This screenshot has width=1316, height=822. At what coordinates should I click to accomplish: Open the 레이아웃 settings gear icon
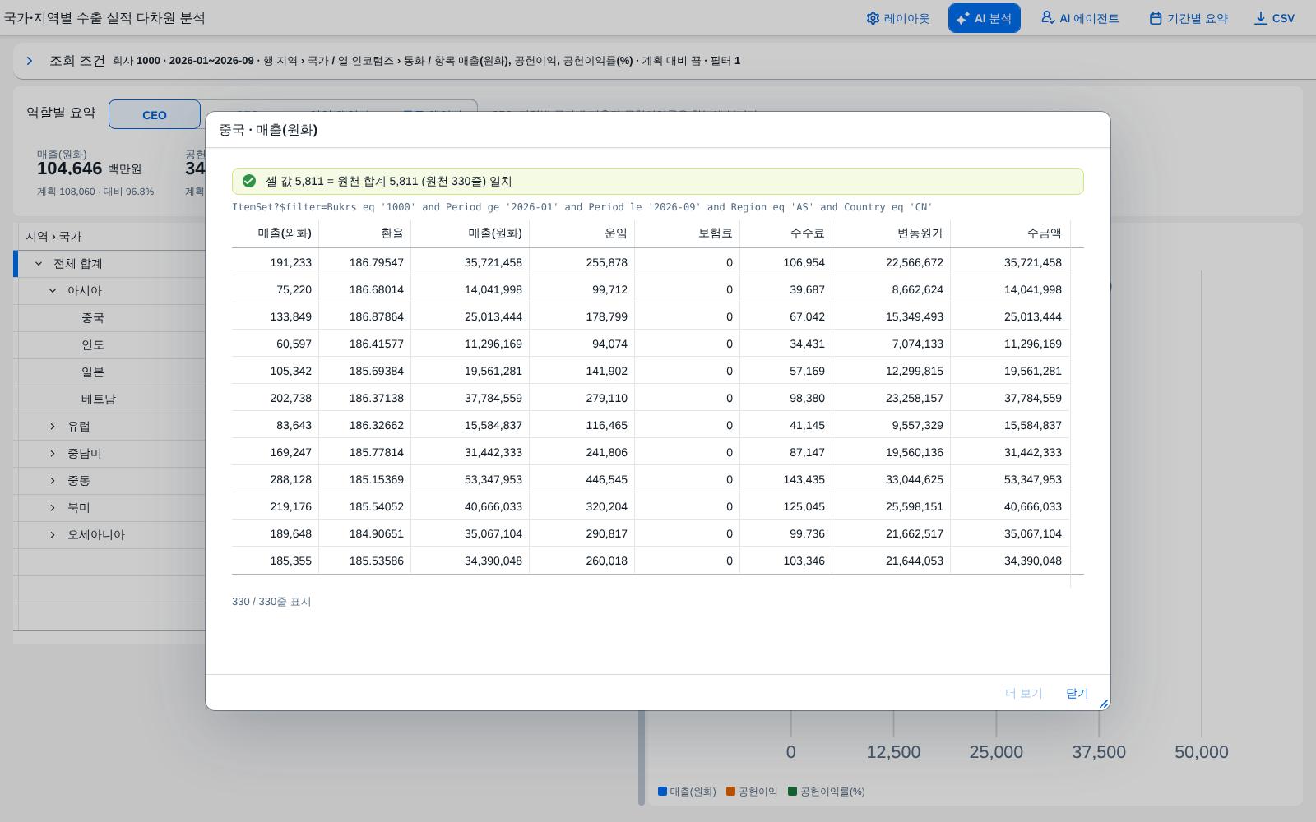873,18
